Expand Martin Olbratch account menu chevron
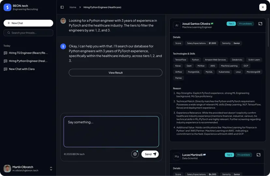This screenshot has width=270, height=176. pyautogui.click(x=51, y=168)
